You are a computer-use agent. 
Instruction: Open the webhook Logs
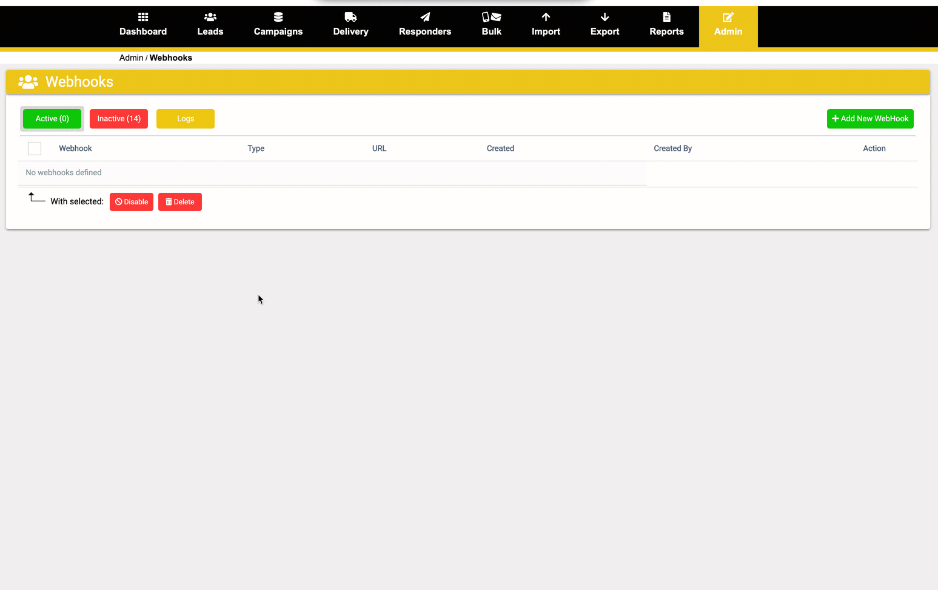click(186, 119)
